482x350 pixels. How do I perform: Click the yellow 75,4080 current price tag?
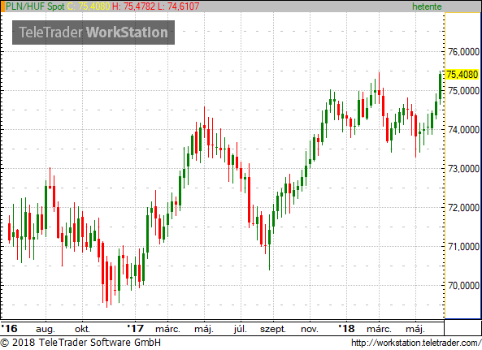pos(462,74)
